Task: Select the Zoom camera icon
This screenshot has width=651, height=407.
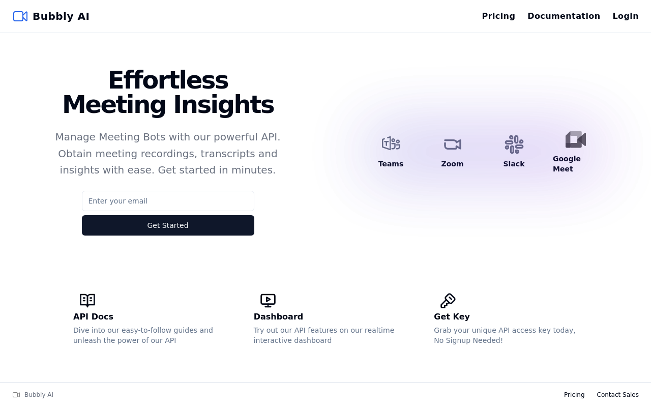Action: 452,144
